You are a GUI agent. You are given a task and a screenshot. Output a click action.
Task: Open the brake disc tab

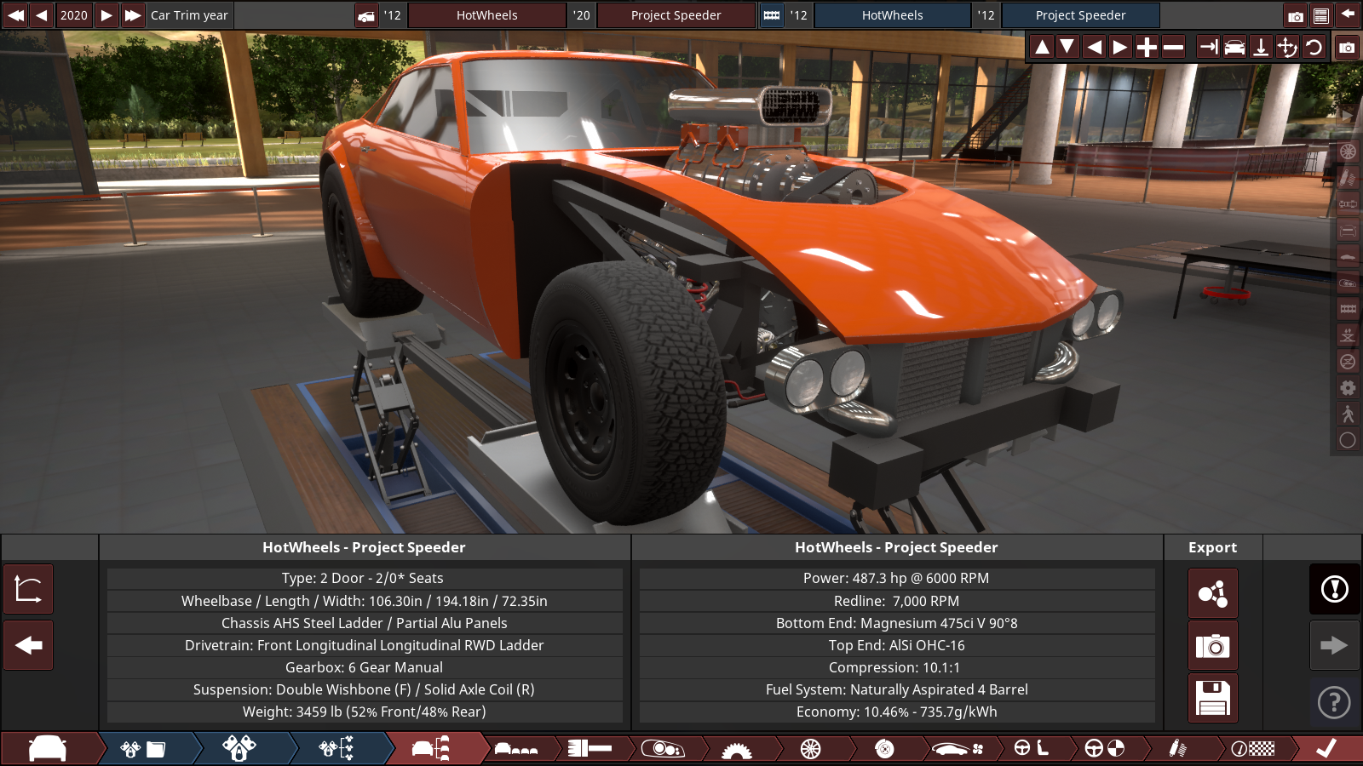pyautogui.click(x=884, y=749)
